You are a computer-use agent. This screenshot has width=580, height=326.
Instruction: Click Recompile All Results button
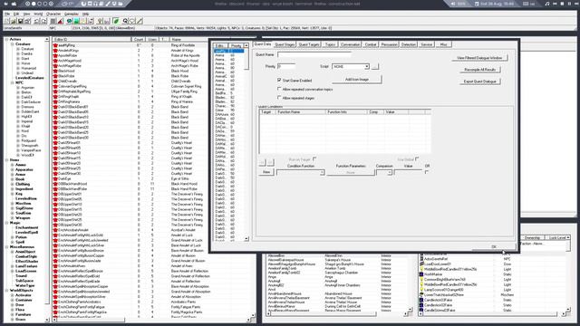click(479, 70)
